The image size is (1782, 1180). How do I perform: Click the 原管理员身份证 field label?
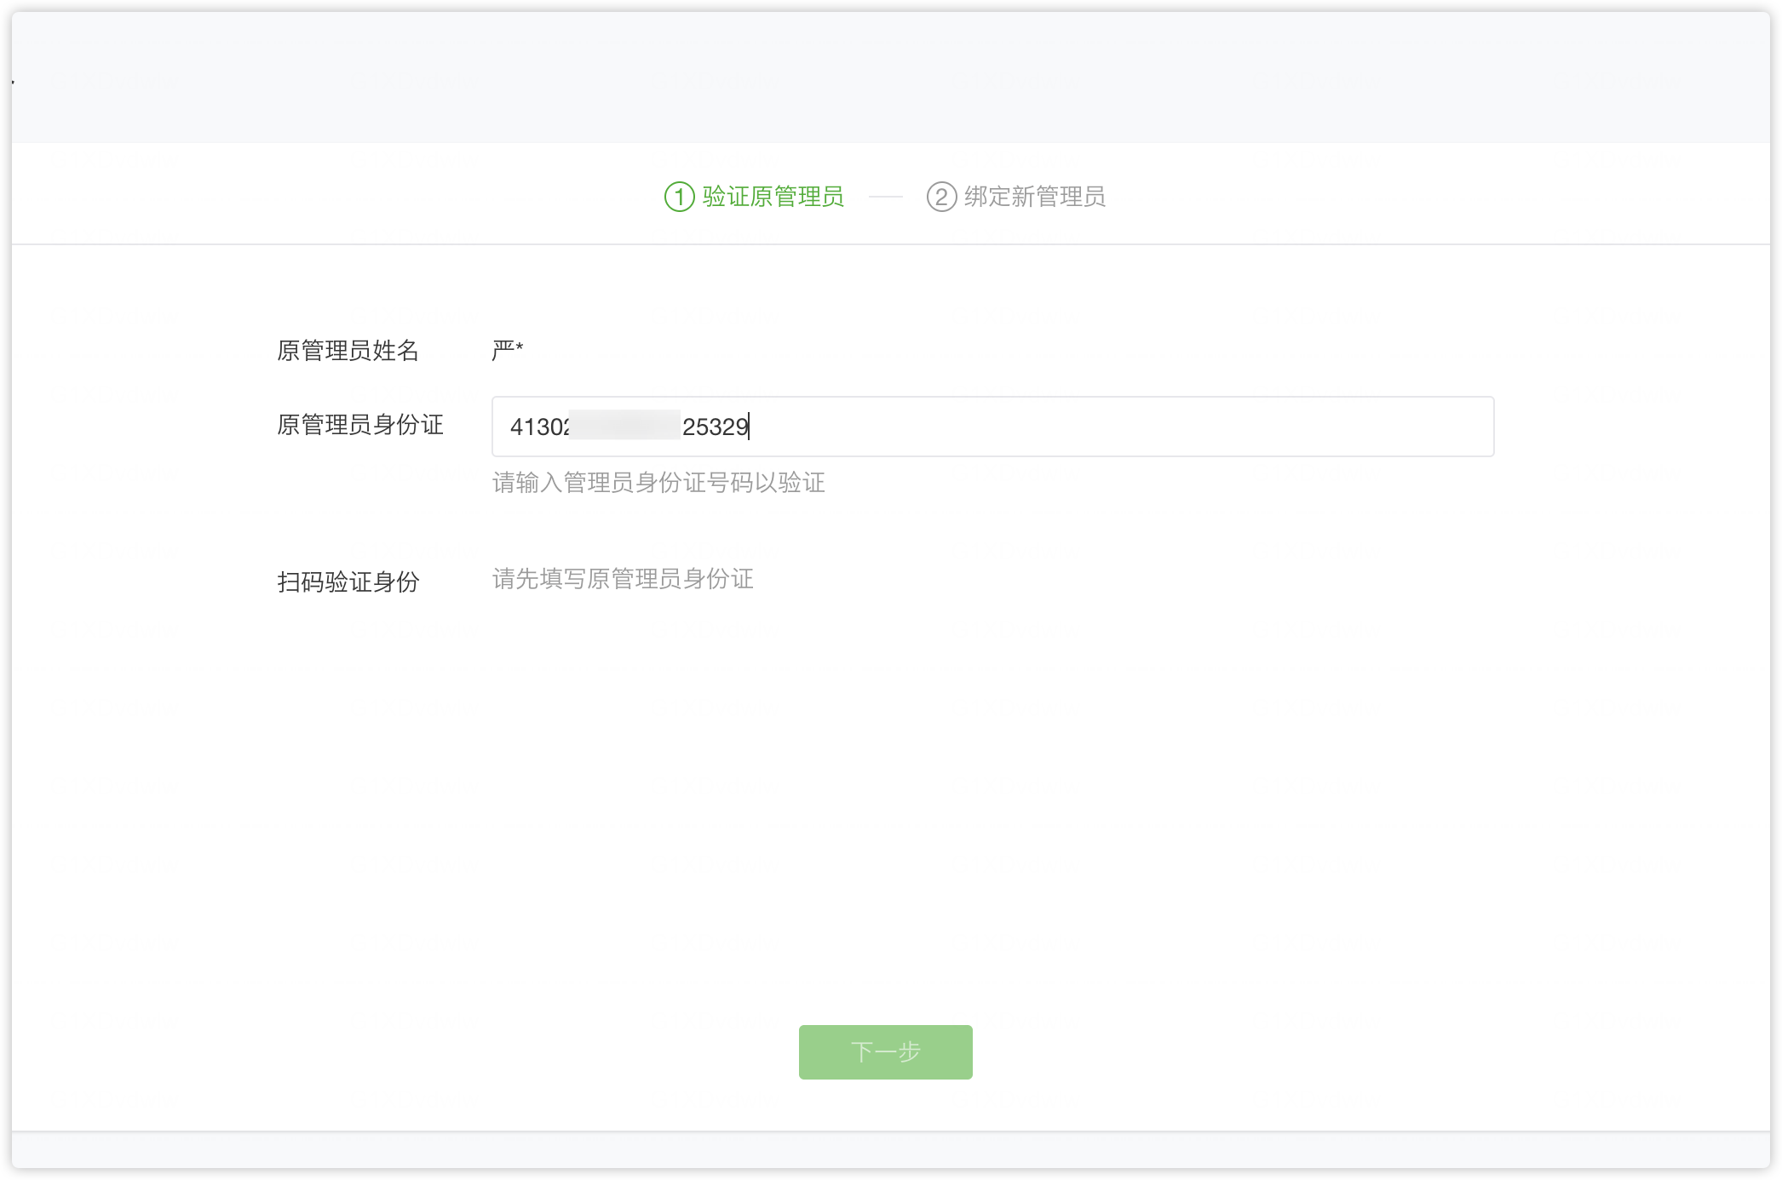click(359, 425)
